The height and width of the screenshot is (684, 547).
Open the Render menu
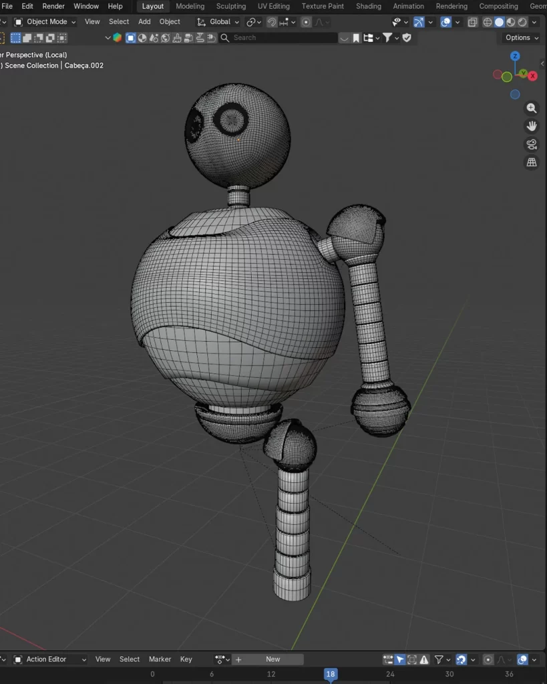click(x=53, y=6)
